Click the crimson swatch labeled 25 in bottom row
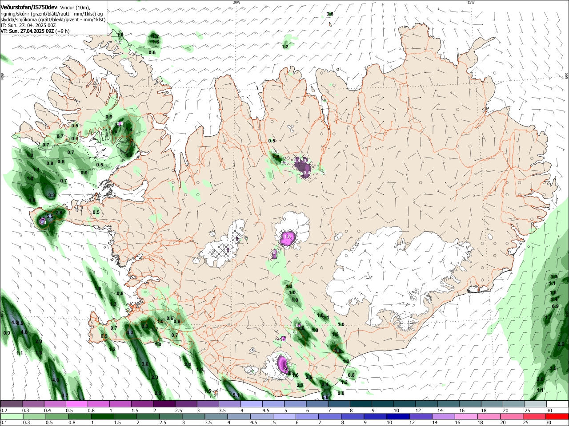The width and height of the screenshot is (569, 426). point(534,416)
